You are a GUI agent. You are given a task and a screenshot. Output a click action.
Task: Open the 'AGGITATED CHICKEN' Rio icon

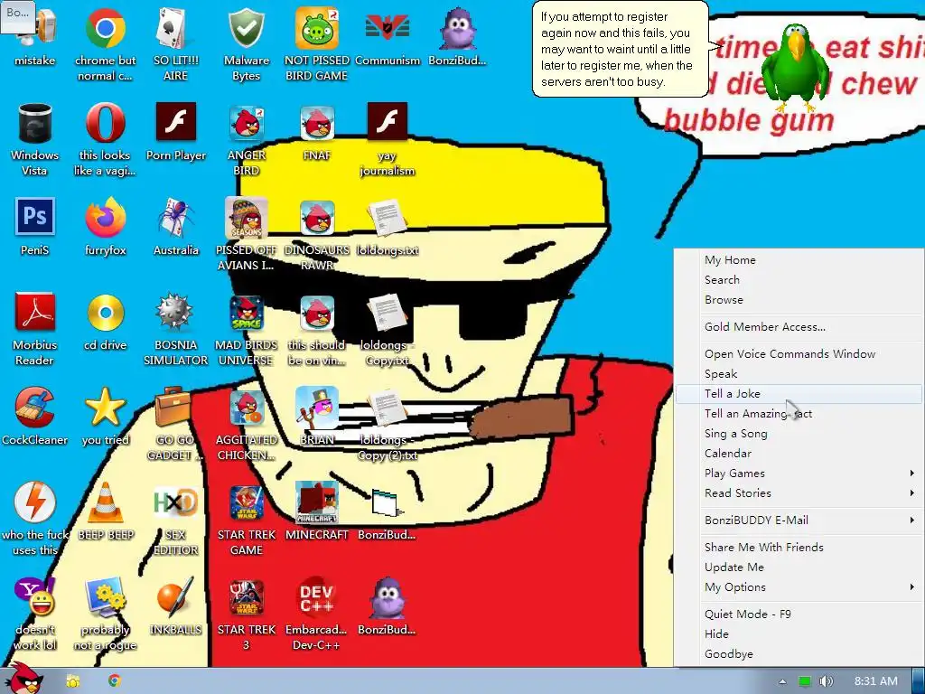(246, 408)
